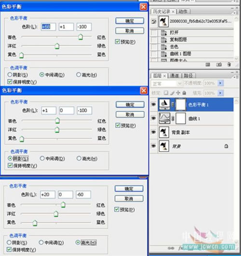
Task: Select 阴影(S) radio in the dialog showing +68
Action: point(10,75)
